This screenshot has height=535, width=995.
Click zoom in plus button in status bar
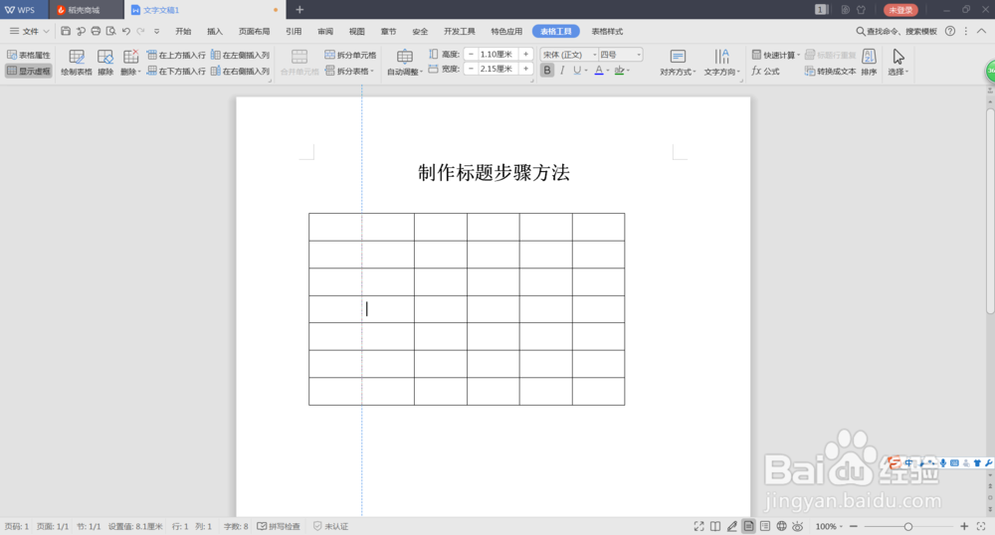(x=964, y=526)
